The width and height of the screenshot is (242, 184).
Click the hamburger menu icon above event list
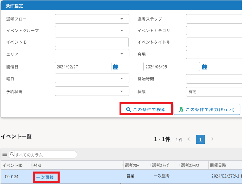pyautogui.click(x=5, y=154)
